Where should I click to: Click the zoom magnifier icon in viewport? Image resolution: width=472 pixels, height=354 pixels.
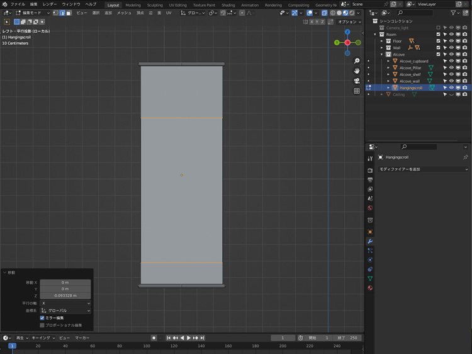[357, 61]
